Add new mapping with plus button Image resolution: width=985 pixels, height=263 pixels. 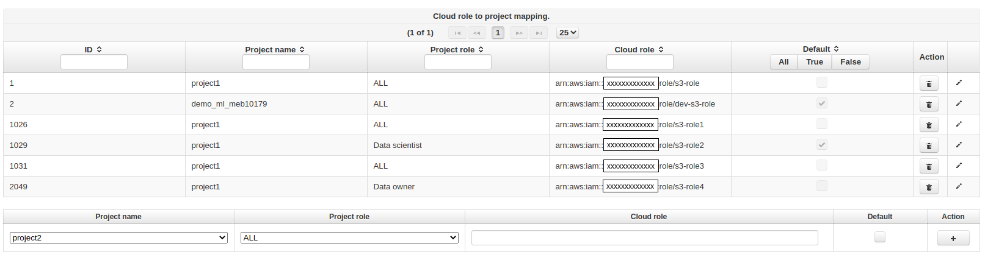[x=953, y=238]
